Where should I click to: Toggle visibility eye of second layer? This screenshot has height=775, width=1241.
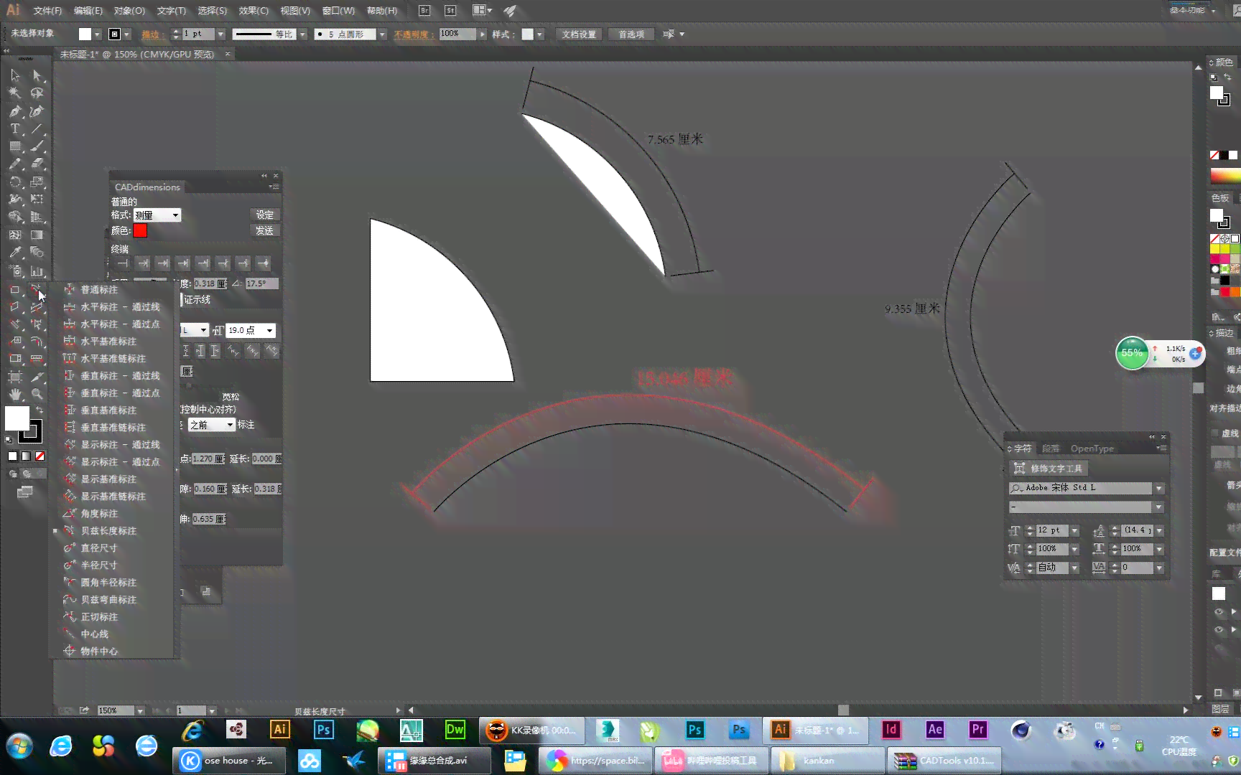coord(1219,630)
